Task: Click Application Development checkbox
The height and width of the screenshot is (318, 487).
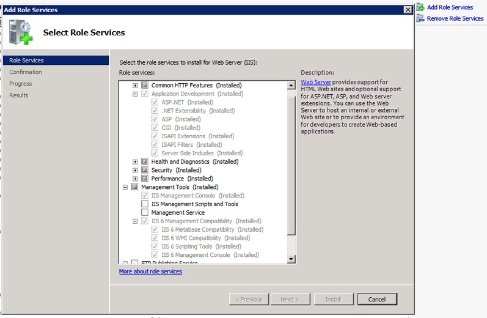Action: pyautogui.click(x=145, y=93)
